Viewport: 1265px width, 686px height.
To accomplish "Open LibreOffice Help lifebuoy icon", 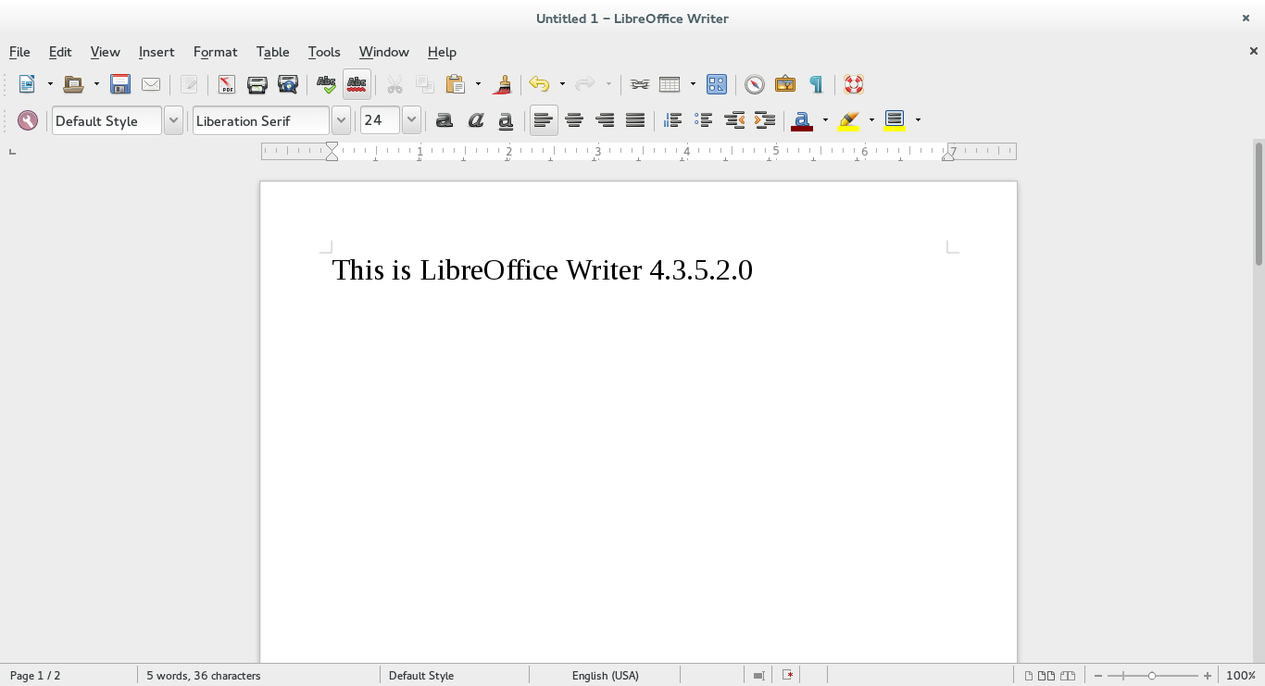I will tap(854, 84).
